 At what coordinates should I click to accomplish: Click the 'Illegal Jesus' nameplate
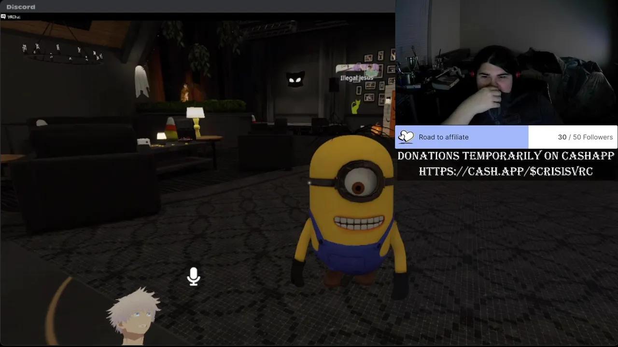356,78
